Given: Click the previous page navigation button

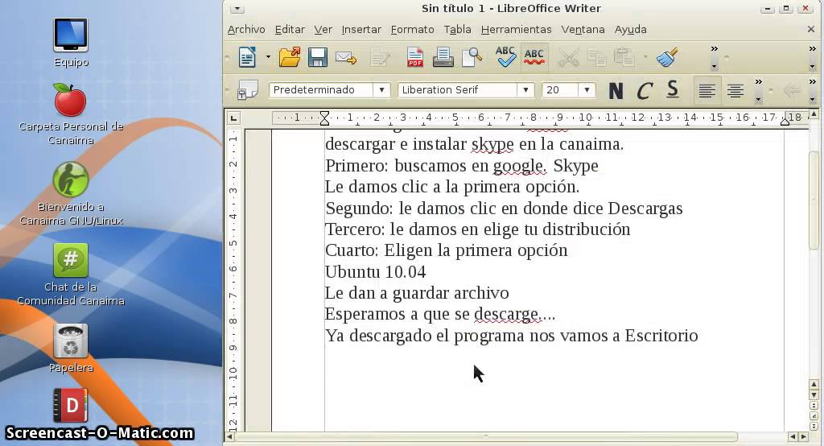Looking at the screenshot, I should tap(814, 406).
